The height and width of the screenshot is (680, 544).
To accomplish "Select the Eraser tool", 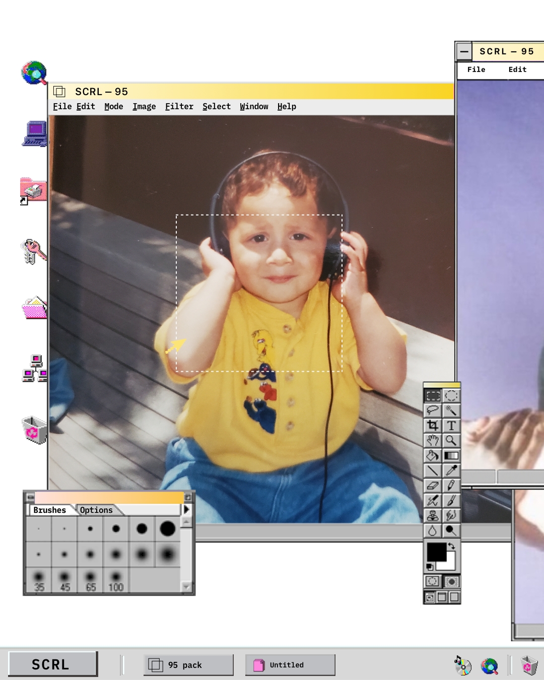I will coord(433,486).
